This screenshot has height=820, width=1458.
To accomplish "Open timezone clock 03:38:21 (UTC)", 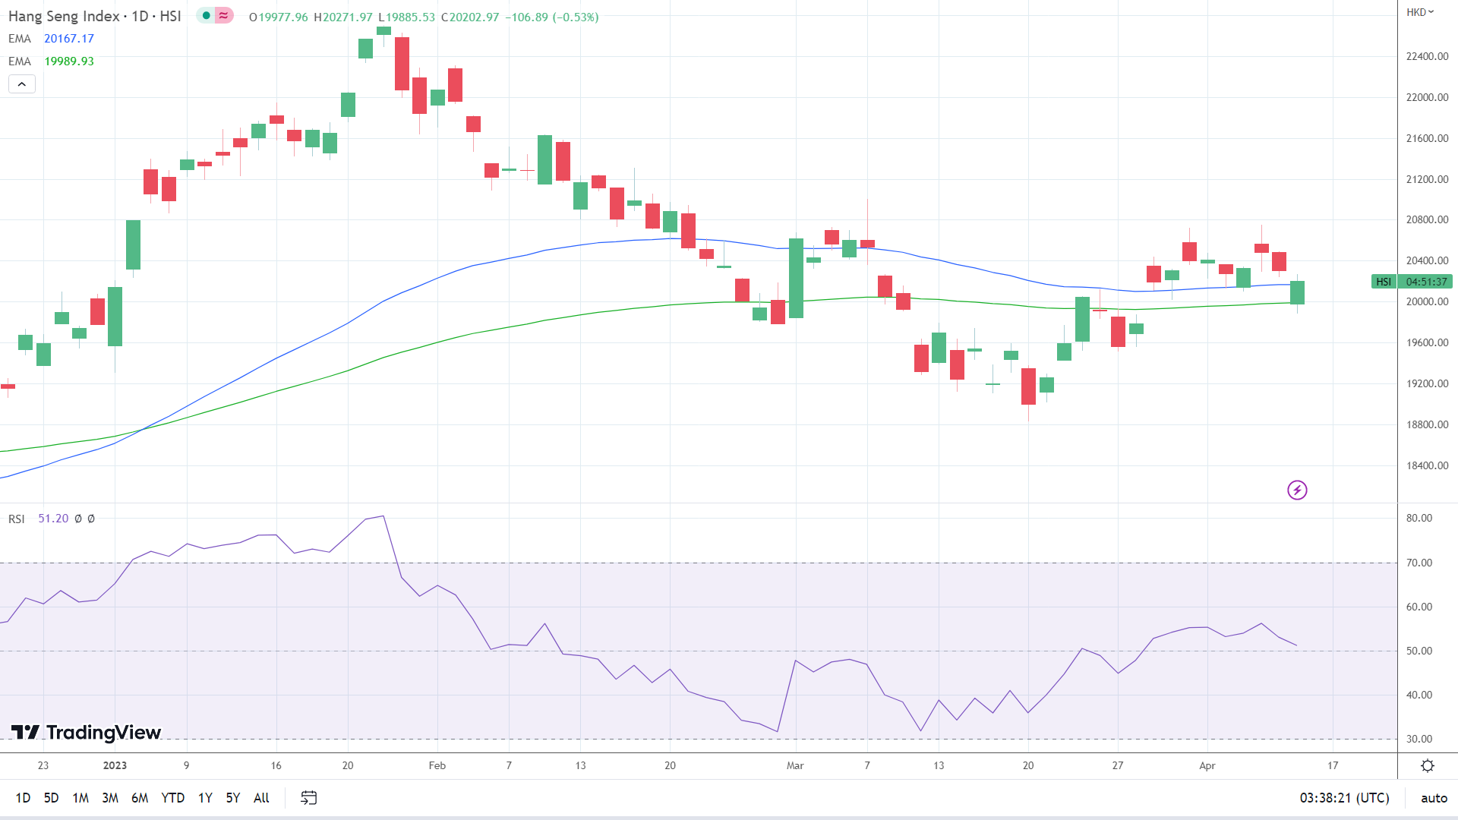I will click(x=1344, y=798).
